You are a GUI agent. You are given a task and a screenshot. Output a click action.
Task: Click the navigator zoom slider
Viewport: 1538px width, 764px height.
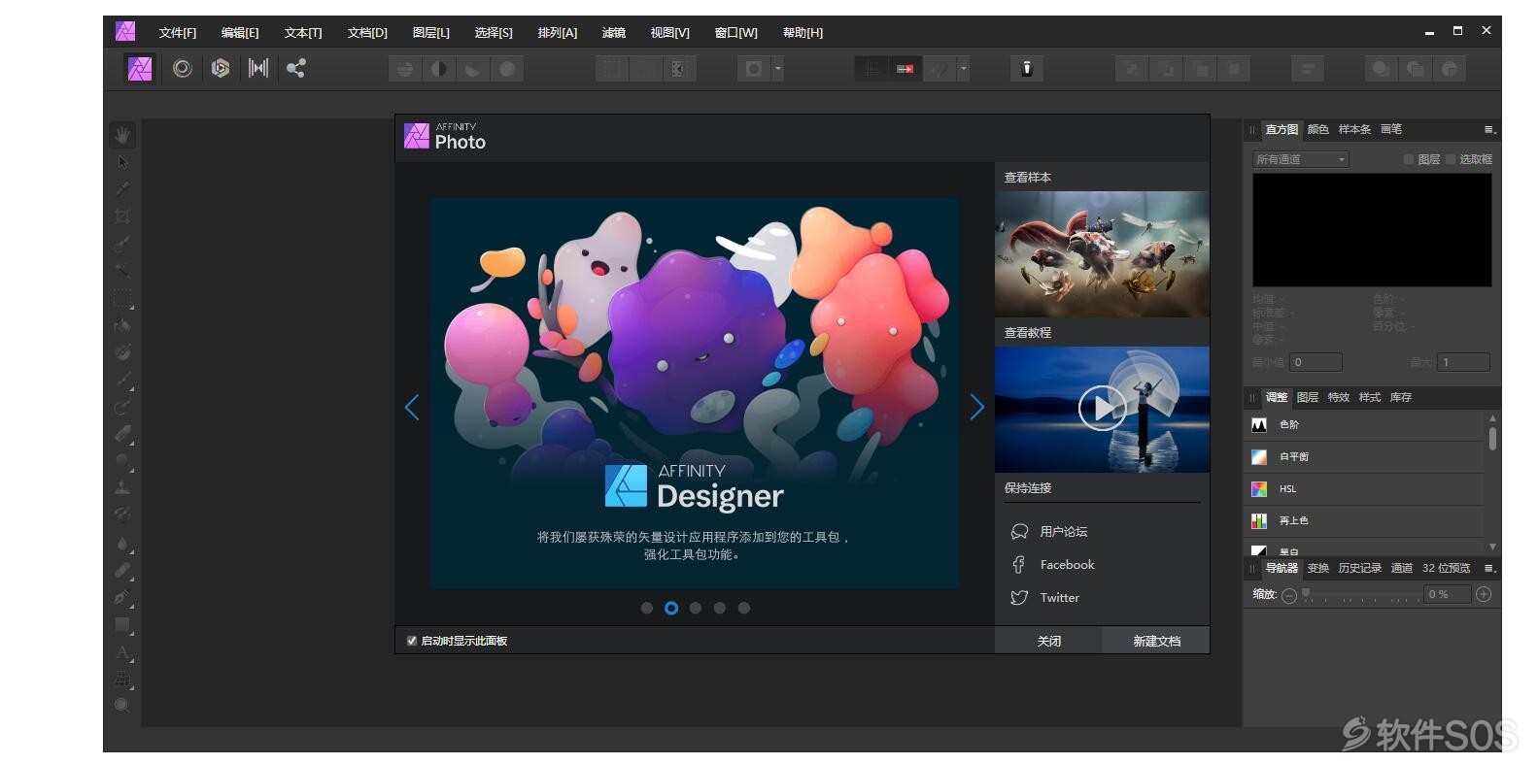(x=1360, y=594)
